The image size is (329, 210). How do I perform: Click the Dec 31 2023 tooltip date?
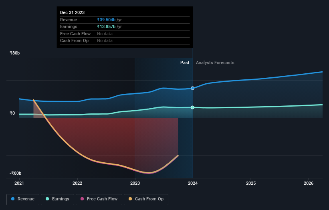point(72,12)
